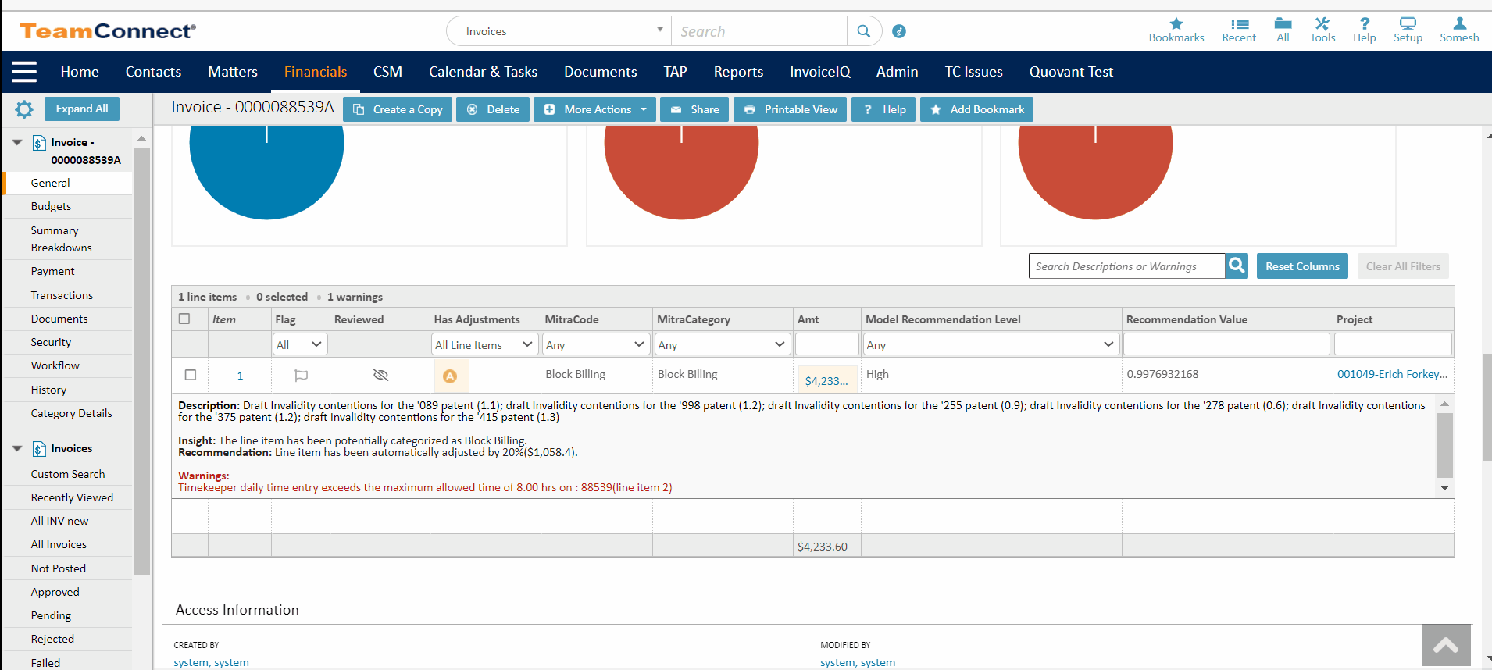Viewport: 1492px width, 670px height.
Task: Collapse the Invoice 0000088539A tree node
Action: pos(17,143)
